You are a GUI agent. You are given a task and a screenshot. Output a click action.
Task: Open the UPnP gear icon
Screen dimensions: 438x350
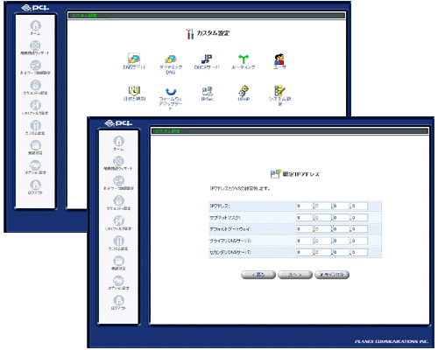[x=244, y=91]
